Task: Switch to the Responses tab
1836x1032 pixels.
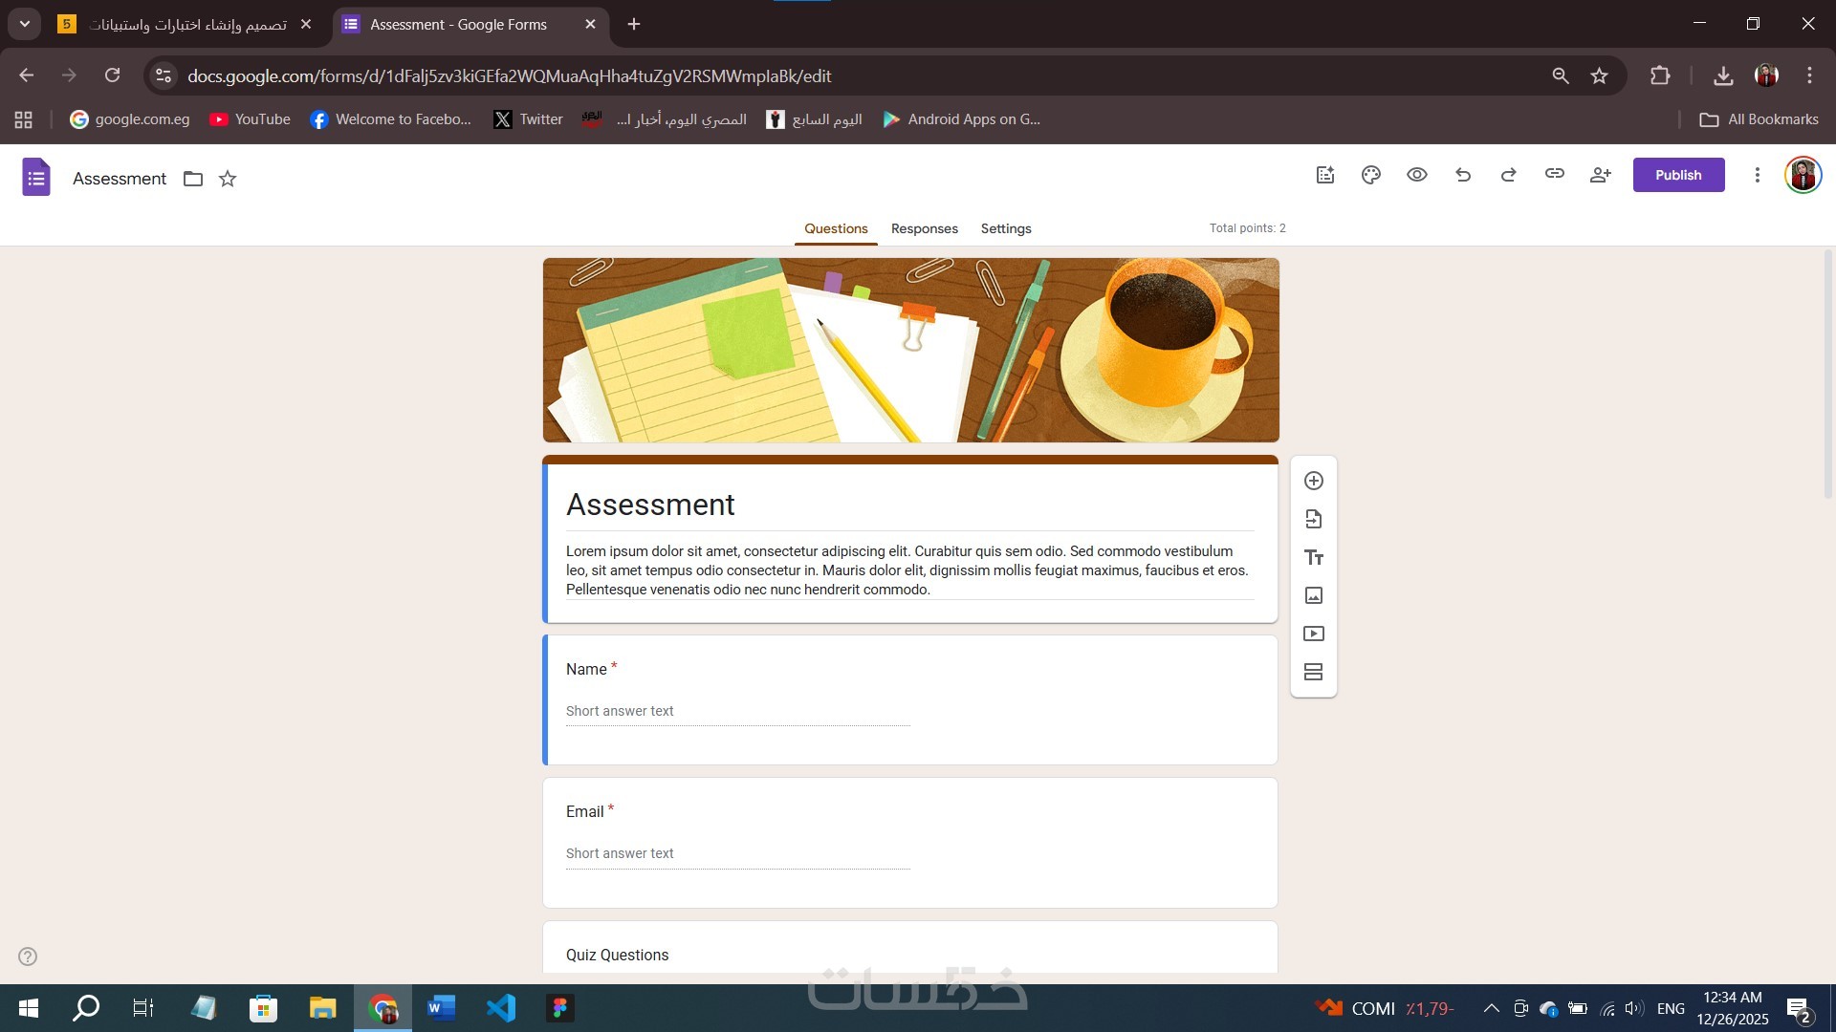Action: (924, 228)
